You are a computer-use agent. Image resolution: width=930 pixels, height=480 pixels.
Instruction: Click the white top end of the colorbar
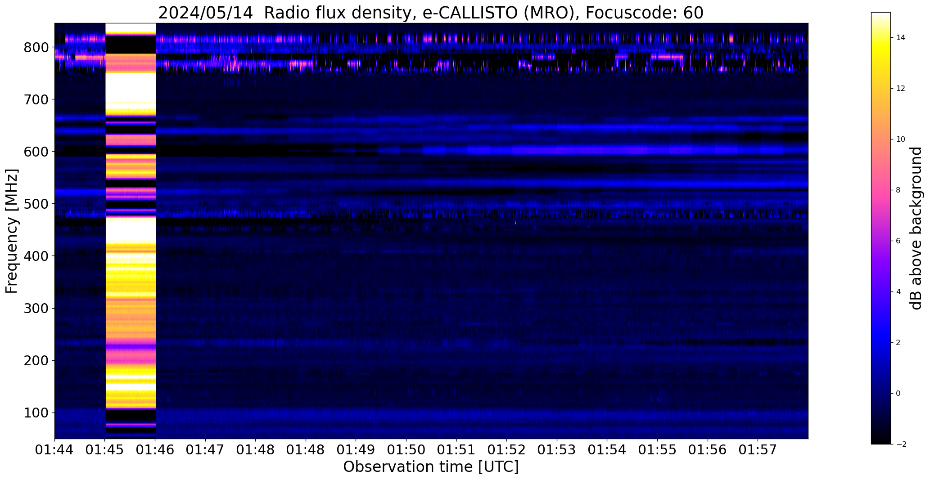[x=881, y=16]
